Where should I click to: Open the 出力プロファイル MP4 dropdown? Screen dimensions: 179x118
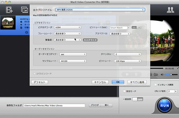pos(100,10)
